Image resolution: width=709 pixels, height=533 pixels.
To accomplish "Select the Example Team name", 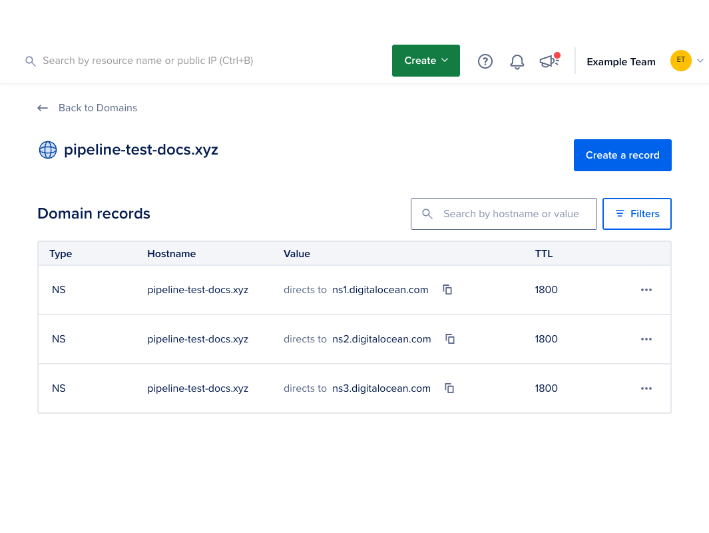I will [x=621, y=62].
